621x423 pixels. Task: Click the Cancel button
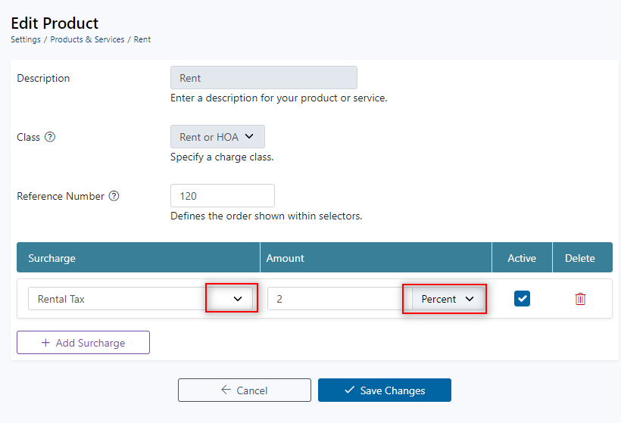[x=244, y=390]
